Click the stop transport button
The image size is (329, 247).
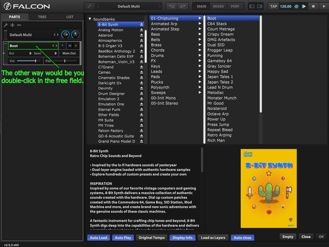click(x=313, y=6)
